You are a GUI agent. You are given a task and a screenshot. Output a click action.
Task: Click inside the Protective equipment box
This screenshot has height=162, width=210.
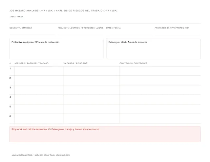tap(56, 49)
